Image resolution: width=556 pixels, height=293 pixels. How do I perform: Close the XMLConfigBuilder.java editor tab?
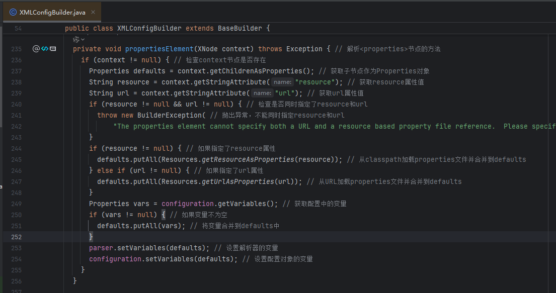point(94,12)
